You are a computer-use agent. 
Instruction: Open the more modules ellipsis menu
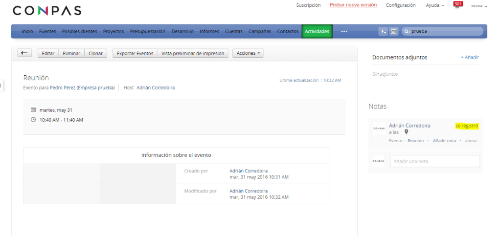coord(344,32)
